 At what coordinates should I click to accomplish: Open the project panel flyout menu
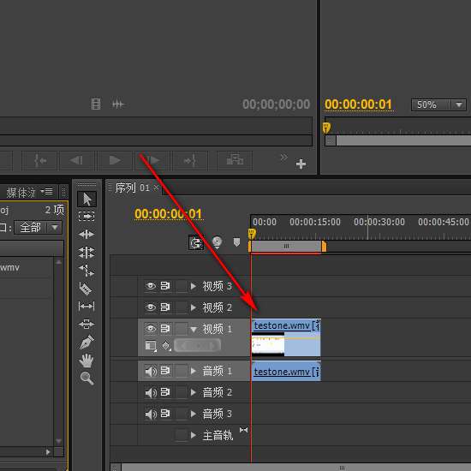tap(47, 191)
